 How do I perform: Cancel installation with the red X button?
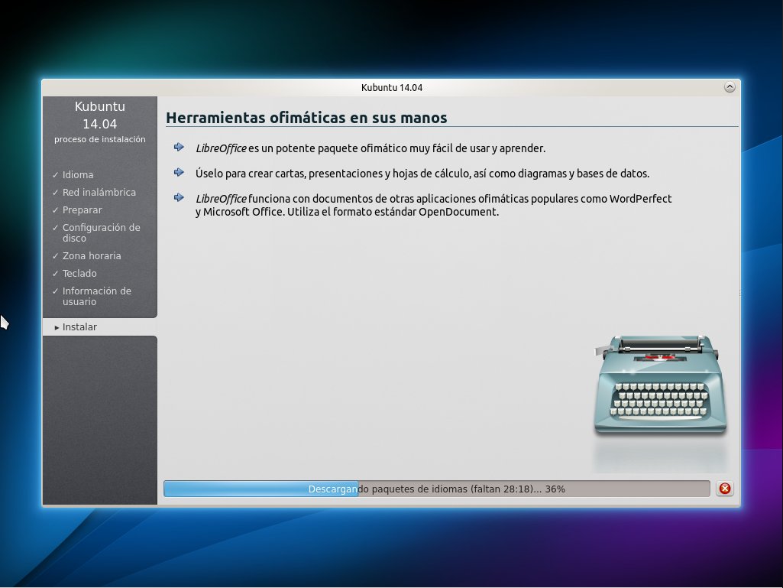click(x=725, y=489)
